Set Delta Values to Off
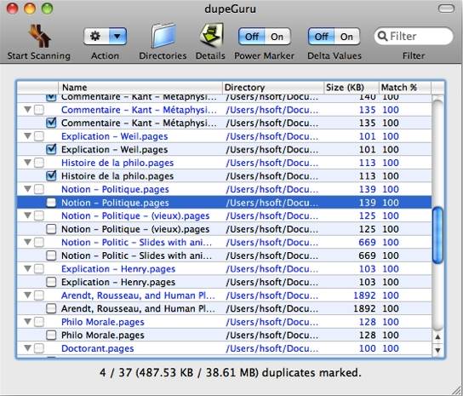The width and height of the screenshot is (463, 396). coord(321,37)
